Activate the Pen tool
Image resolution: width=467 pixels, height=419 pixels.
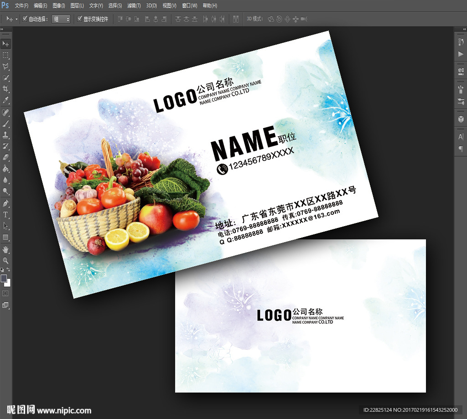point(5,203)
